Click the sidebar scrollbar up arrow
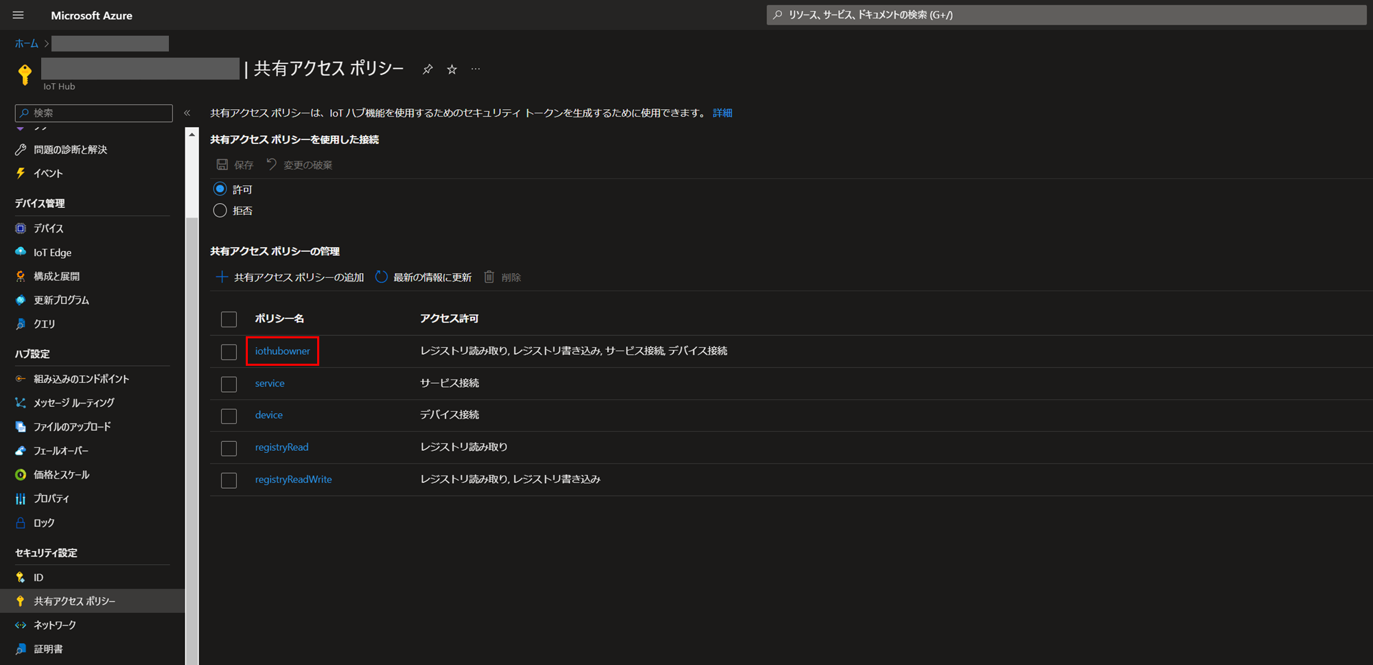The image size is (1373, 665). point(192,135)
